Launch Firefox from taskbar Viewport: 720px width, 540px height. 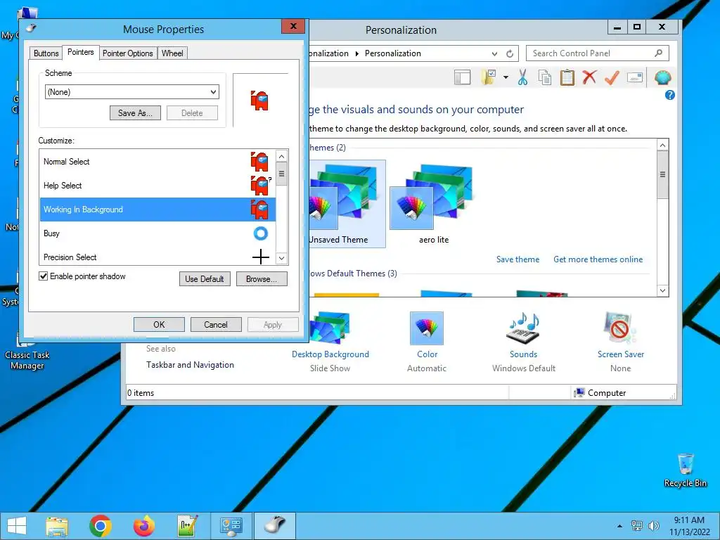[x=144, y=526]
